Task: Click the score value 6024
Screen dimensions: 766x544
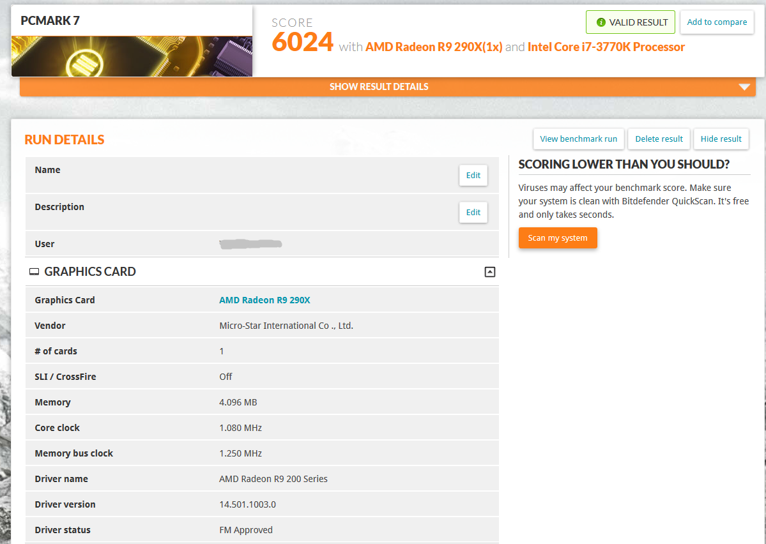Action: [302, 42]
